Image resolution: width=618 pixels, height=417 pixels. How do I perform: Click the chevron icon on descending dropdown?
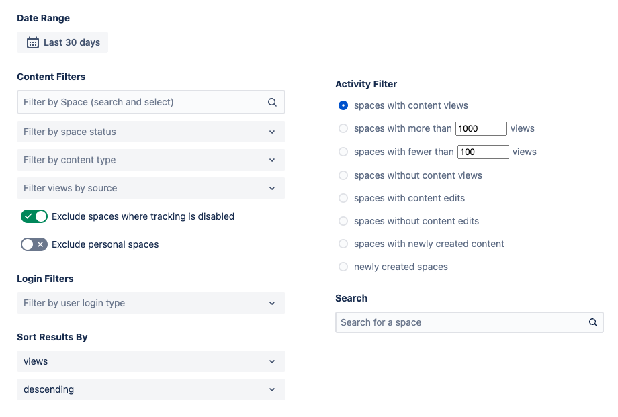point(272,389)
